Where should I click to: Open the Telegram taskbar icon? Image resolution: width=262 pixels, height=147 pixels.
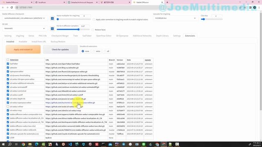[x=124, y=144]
